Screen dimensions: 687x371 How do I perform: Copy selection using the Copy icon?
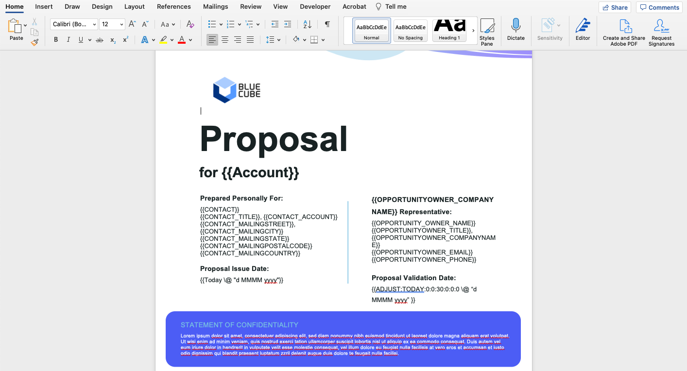[x=34, y=32]
